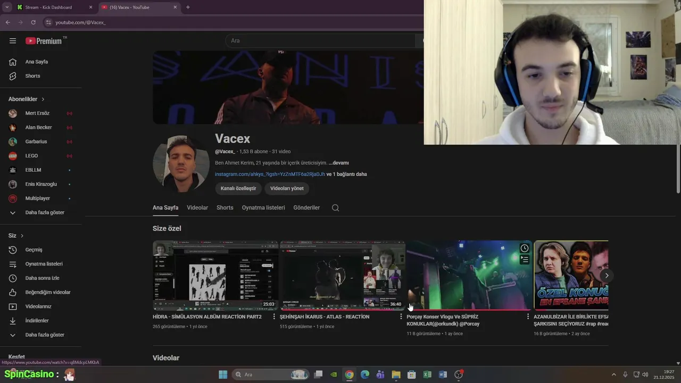Switch to the Shorts channel tab

[225, 208]
